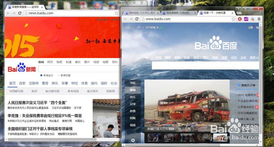Click 空气质量:30 indicator
The width and height of the screenshot is (274, 147).
click(152, 27)
